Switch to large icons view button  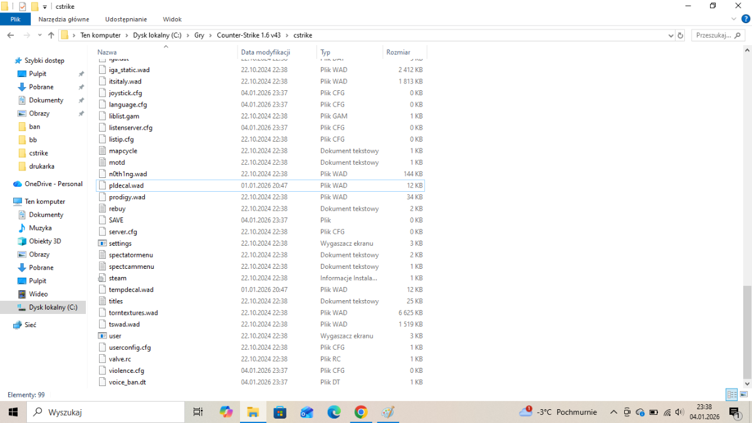(x=743, y=395)
